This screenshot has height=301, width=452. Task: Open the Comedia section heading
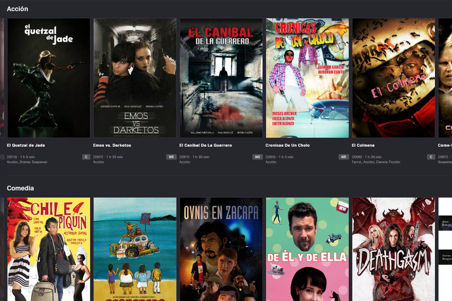point(21,188)
